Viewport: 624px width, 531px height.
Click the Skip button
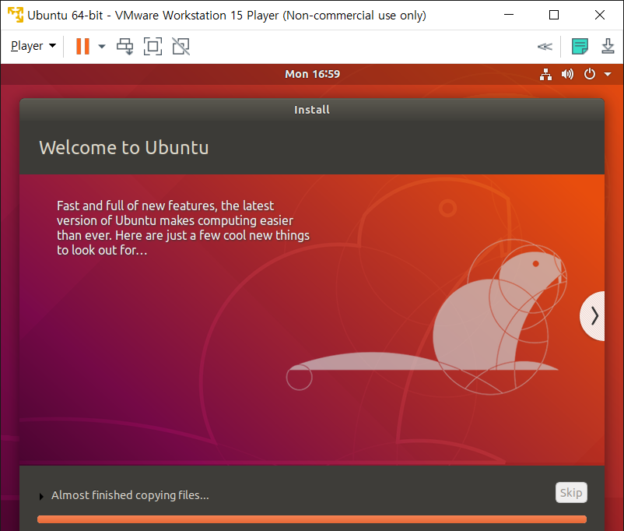pos(571,493)
